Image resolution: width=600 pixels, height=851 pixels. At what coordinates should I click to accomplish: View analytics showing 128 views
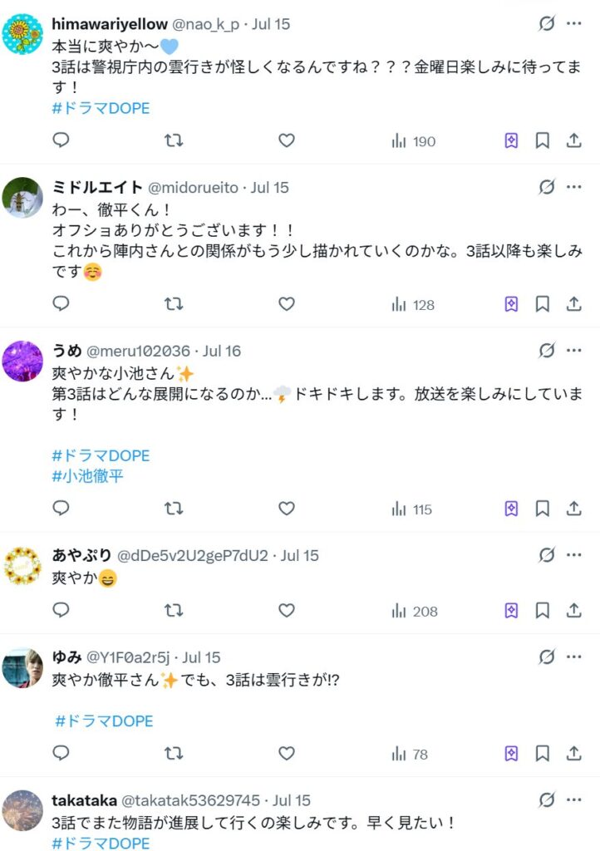pos(413,304)
